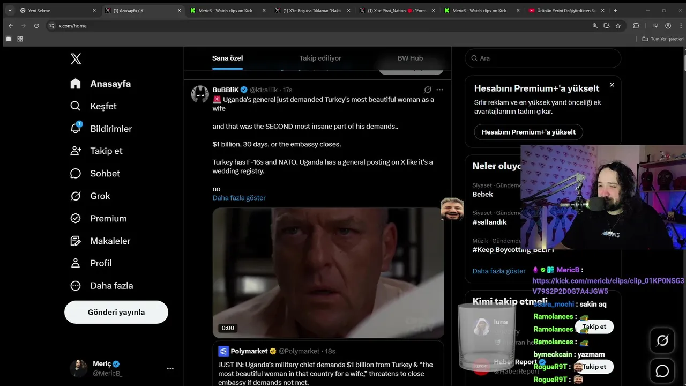The image size is (686, 386).
Task: Open Tüm Yer İşaretleri bookmarks folder
Action: click(663, 39)
